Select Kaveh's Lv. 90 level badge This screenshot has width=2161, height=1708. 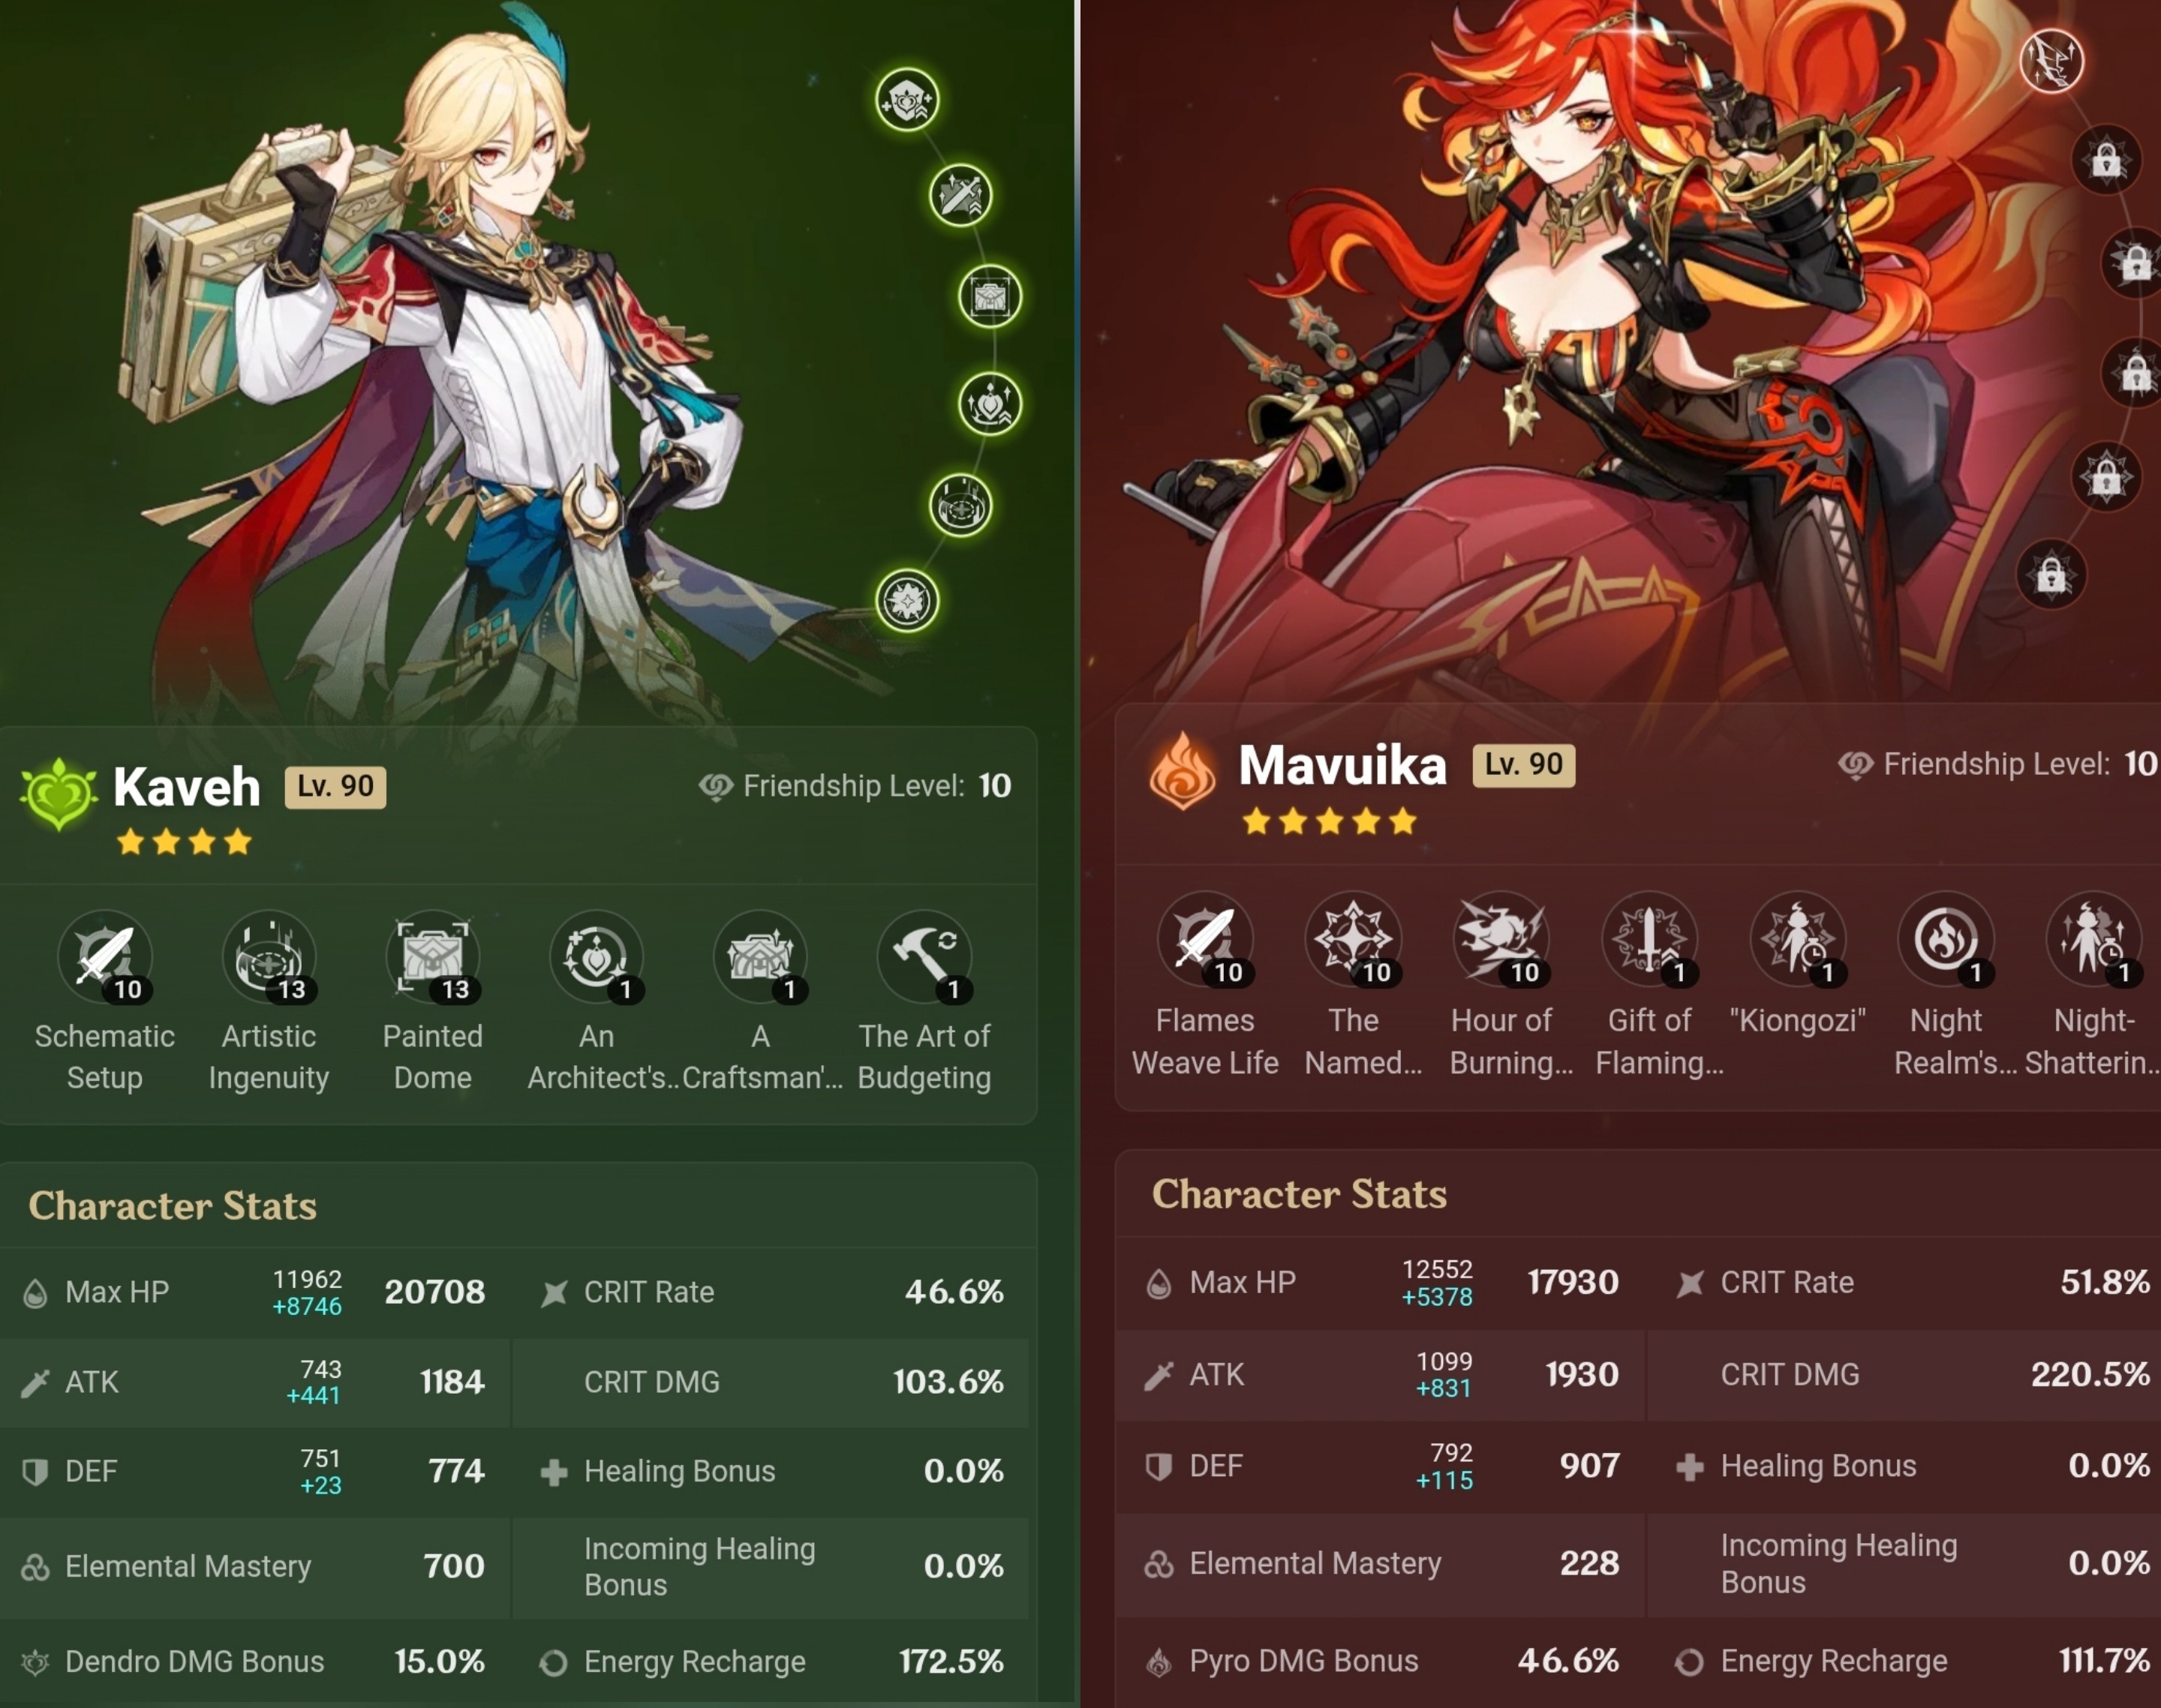click(335, 787)
